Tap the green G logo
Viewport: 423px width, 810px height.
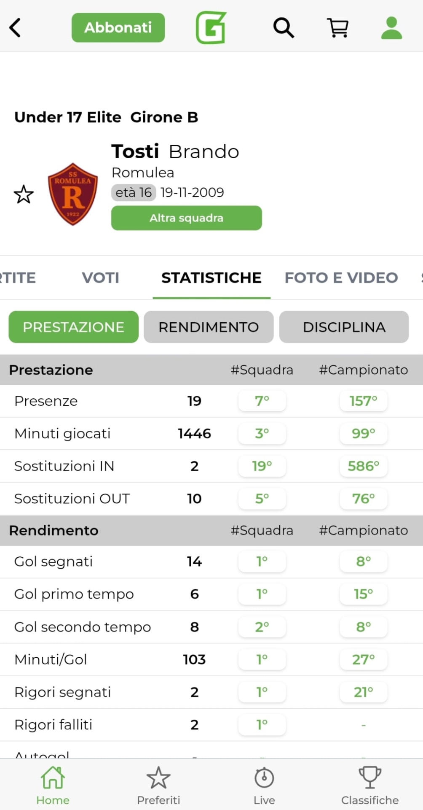(x=211, y=28)
